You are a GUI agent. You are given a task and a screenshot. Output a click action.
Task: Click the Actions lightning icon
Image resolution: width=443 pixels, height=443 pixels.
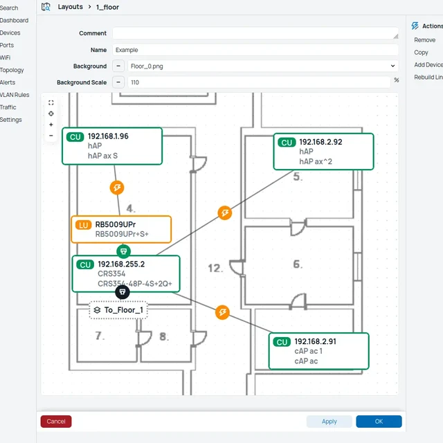[x=415, y=26]
